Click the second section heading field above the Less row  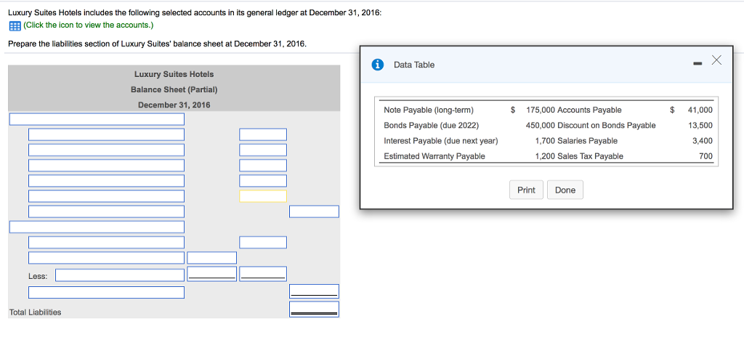97,227
